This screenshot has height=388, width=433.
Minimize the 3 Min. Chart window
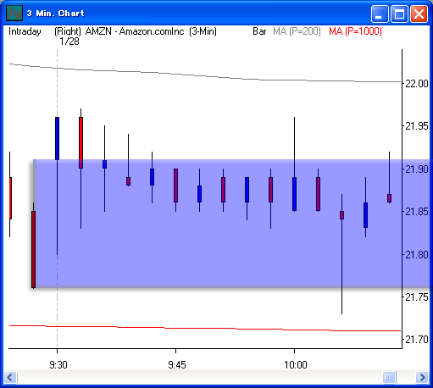pos(380,14)
